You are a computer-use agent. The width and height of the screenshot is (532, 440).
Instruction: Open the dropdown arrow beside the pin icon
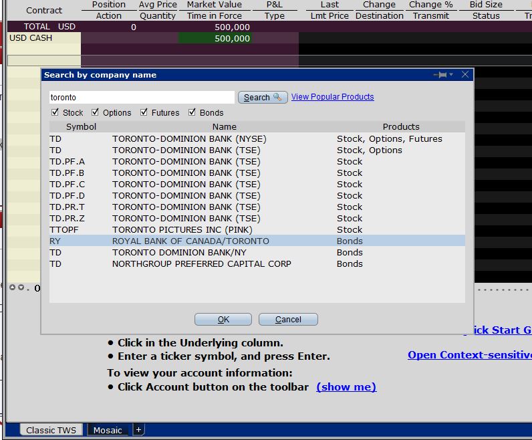(x=451, y=74)
